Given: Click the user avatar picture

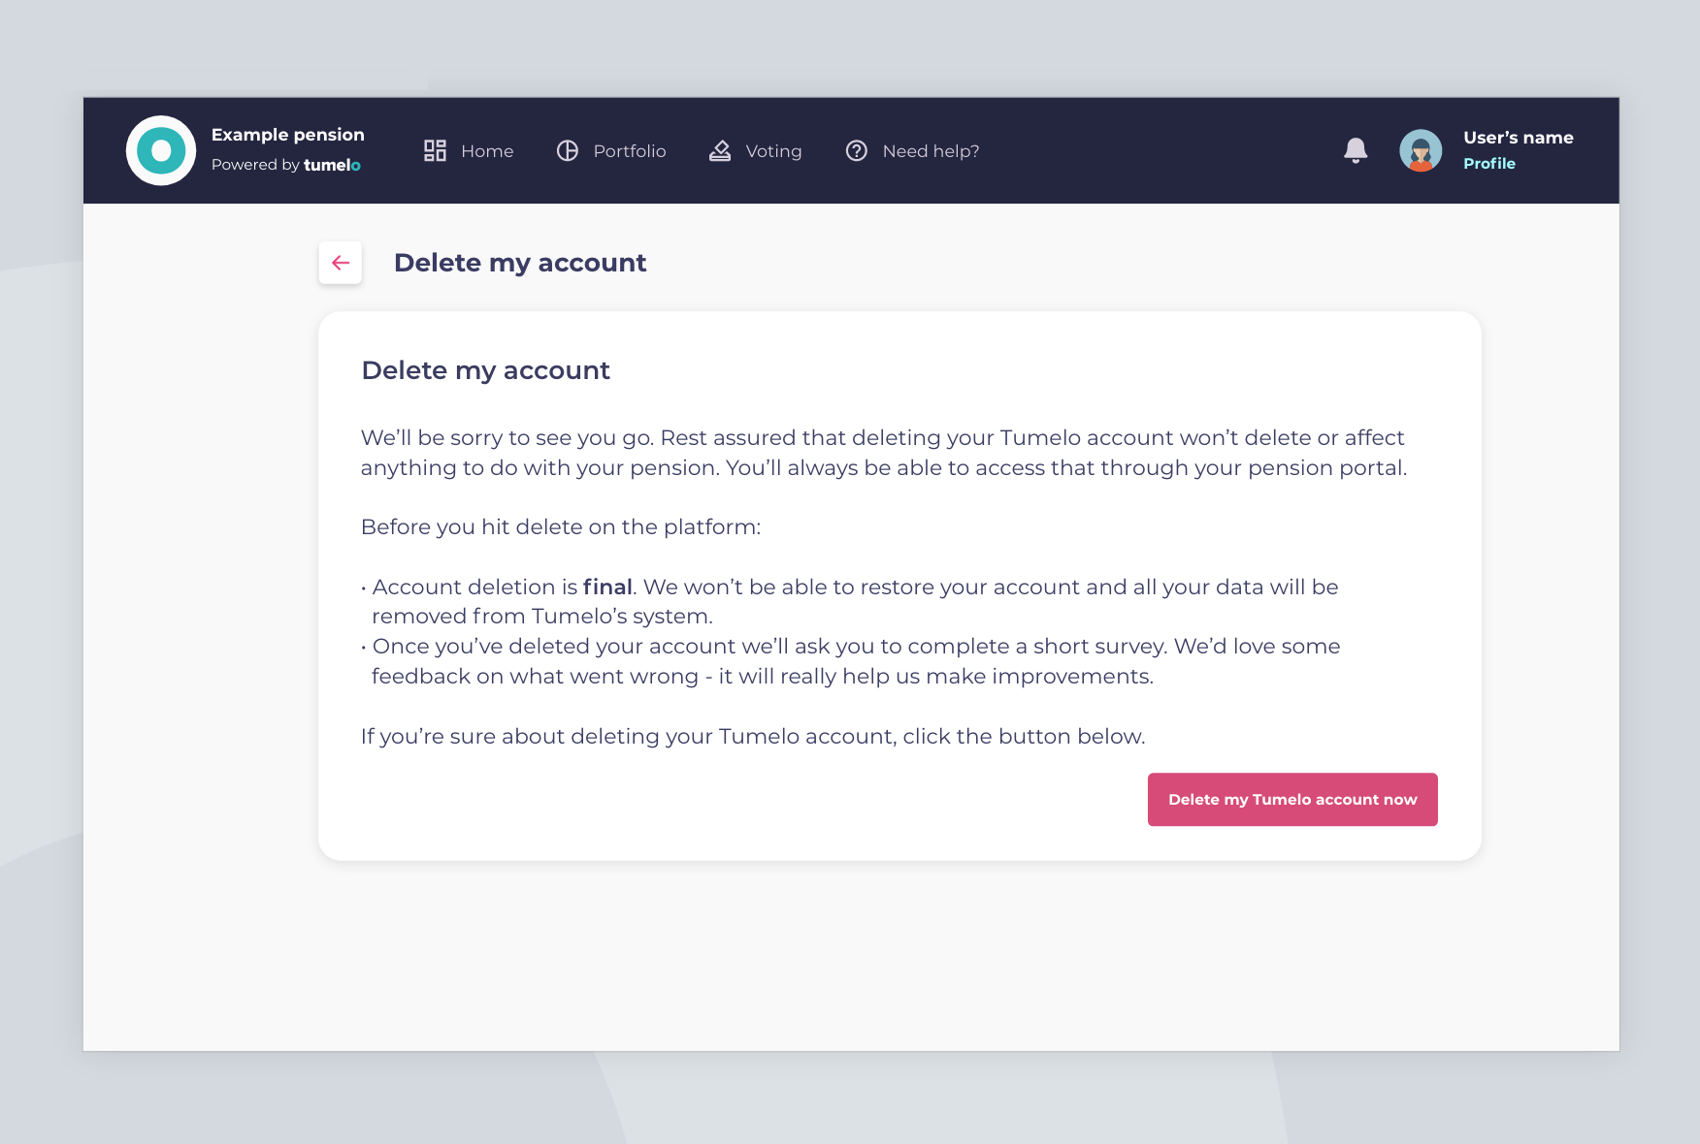Looking at the screenshot, I should (1421, 150).
